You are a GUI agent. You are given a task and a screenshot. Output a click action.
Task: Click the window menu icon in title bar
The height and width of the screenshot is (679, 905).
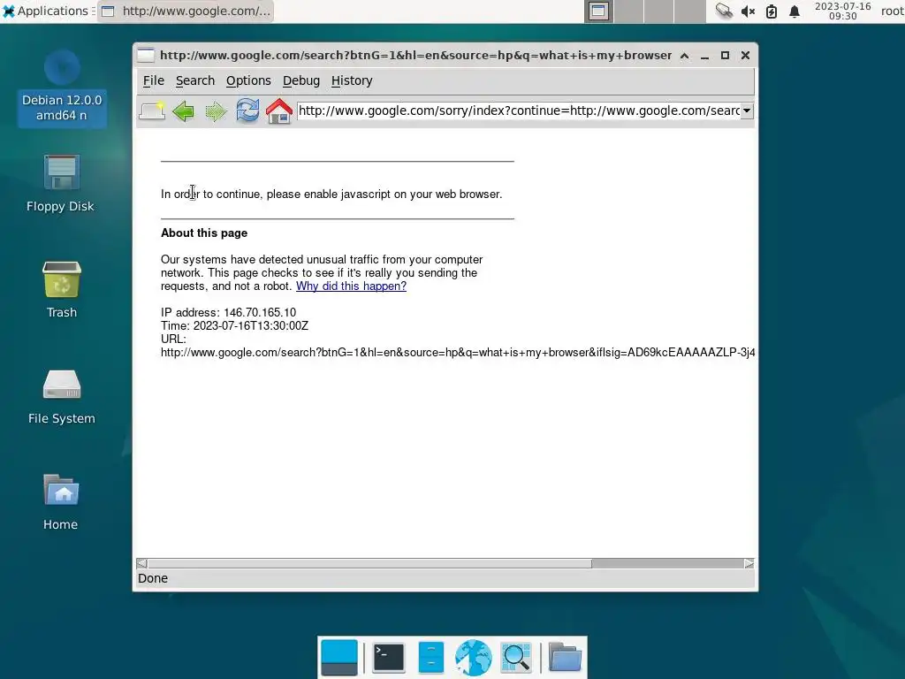(x=146, y=56)
